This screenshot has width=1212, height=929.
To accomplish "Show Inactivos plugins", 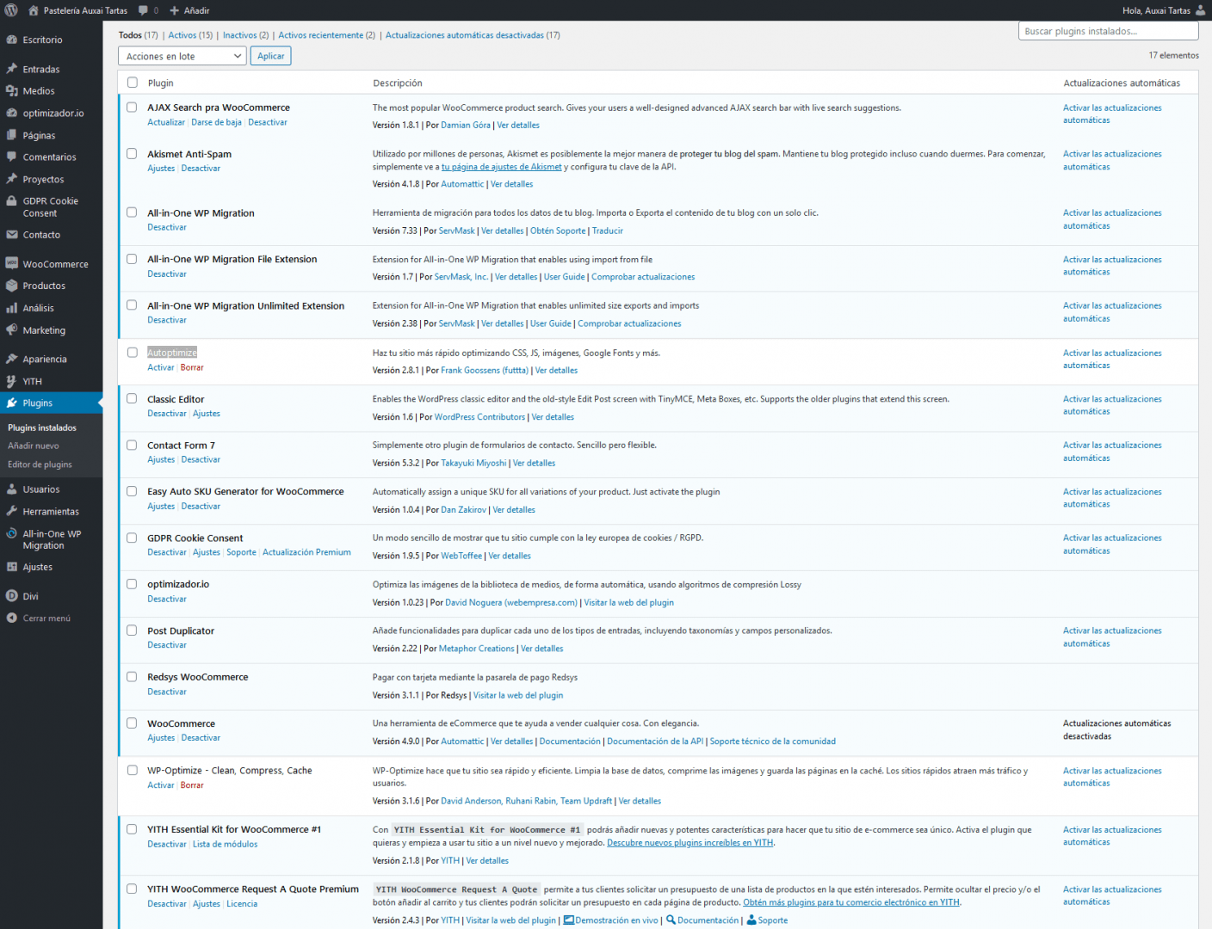I will [239, 35].
